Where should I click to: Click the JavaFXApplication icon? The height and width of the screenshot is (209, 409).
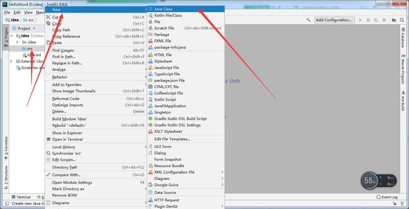tap(150, 106)
